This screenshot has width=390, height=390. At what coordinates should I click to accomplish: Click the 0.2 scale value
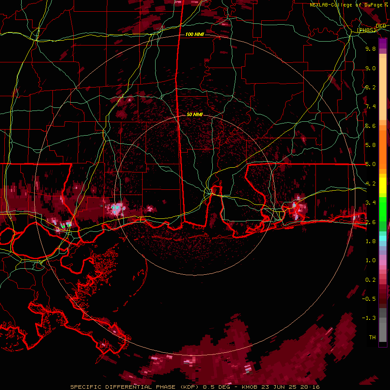pyautogui.click(x=370, y=280)
